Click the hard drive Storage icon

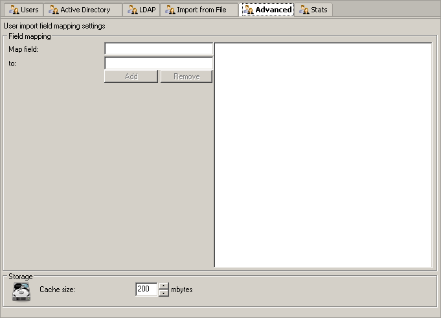point(21,290)
